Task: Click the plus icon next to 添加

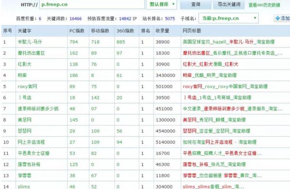Action: pyautogui.click(x=277, y=18)
